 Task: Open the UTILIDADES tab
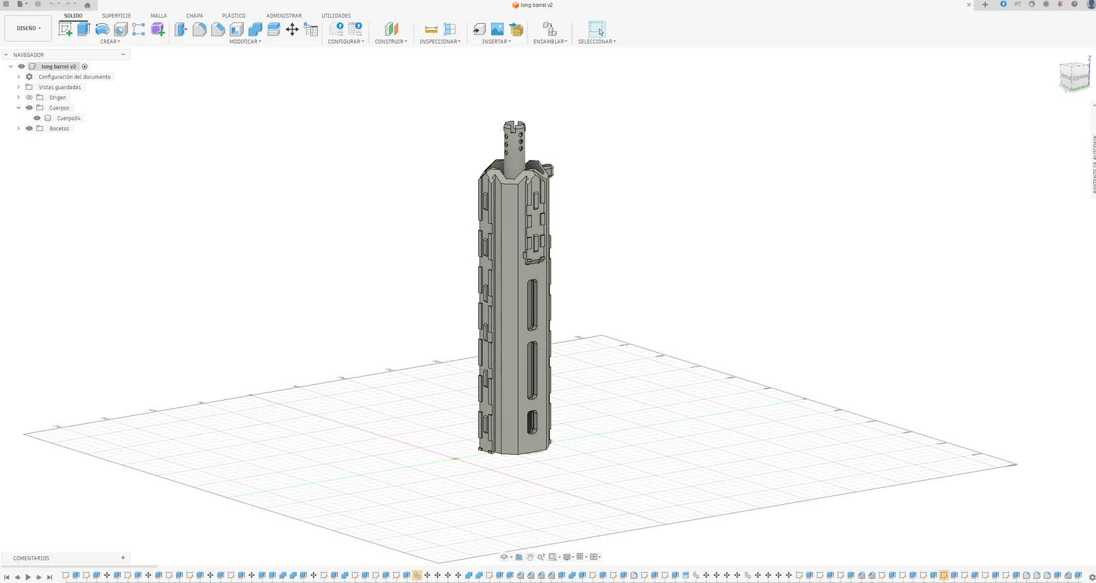tap(336, 16)
